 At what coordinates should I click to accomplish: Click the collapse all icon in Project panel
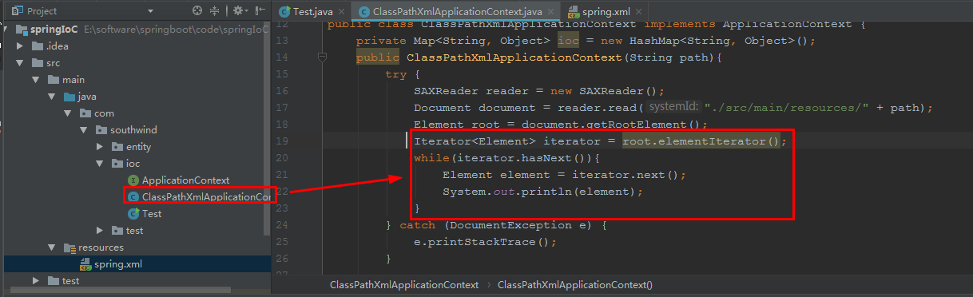click(214, 11)
